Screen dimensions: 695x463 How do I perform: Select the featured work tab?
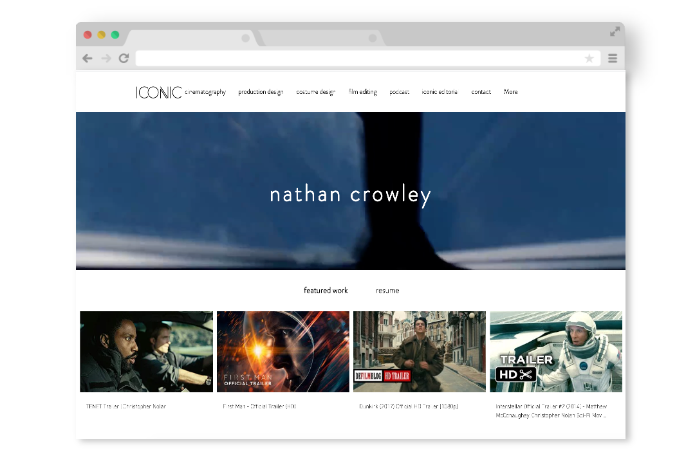pyautogui.click(x=326, y=291)
